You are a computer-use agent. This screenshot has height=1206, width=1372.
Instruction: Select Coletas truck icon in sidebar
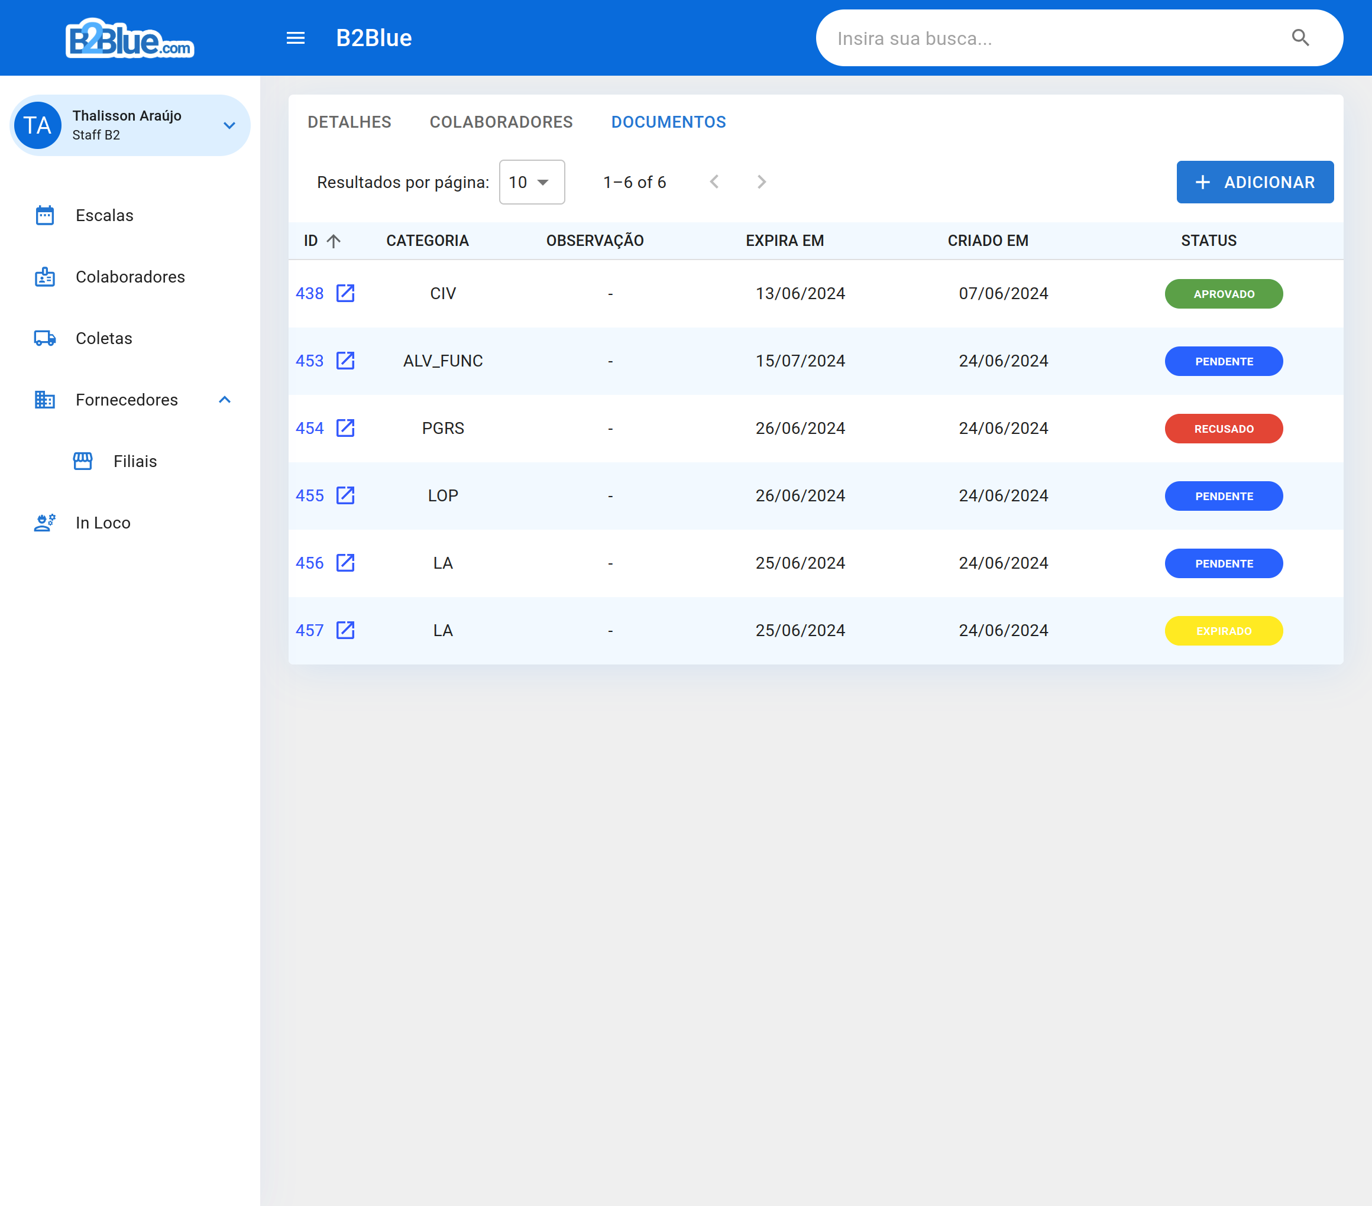click(x=45, y=338)
